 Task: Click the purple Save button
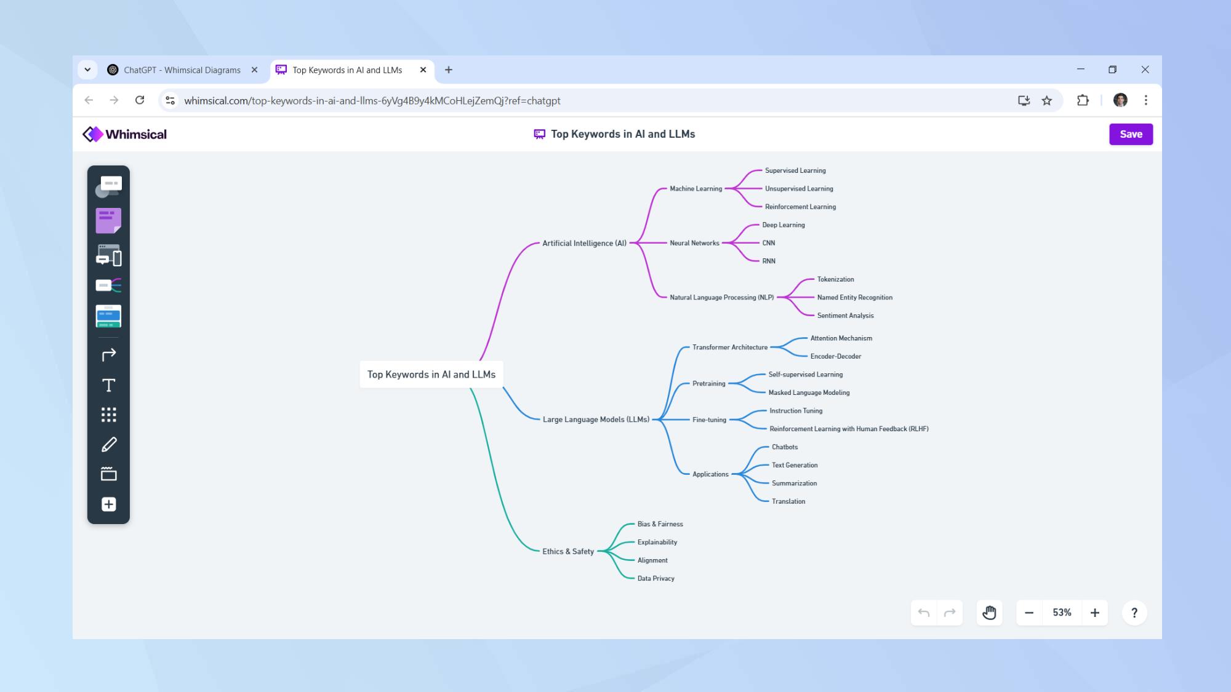(x=1131, y=134)
